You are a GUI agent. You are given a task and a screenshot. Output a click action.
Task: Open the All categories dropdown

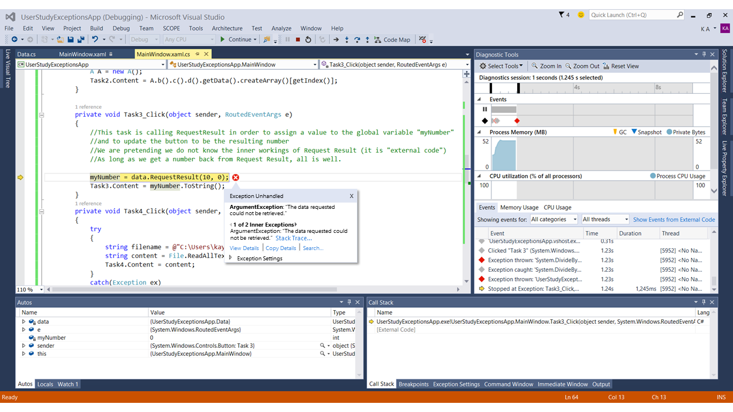coord(554,219)
